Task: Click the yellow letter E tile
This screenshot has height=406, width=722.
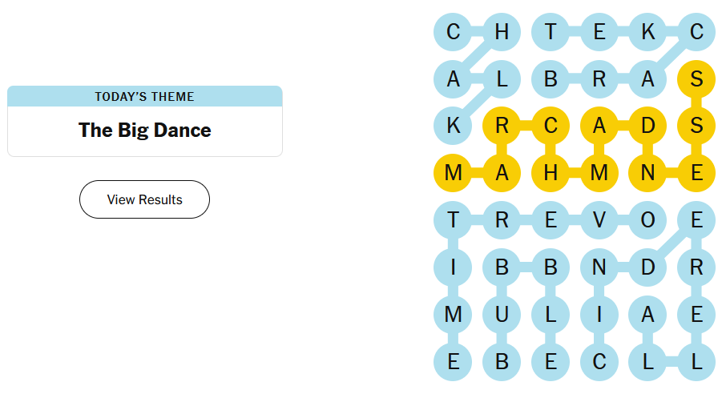Action: (696, 174)
